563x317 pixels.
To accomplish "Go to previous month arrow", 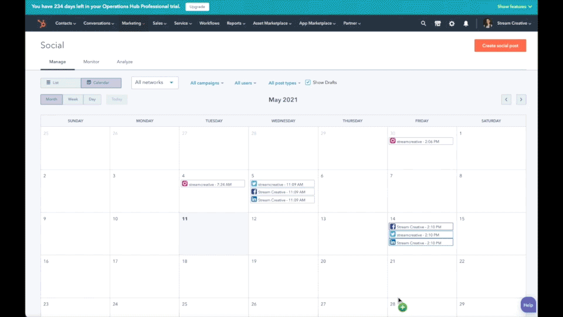I will pyautogui.click(x=506, y=100).
